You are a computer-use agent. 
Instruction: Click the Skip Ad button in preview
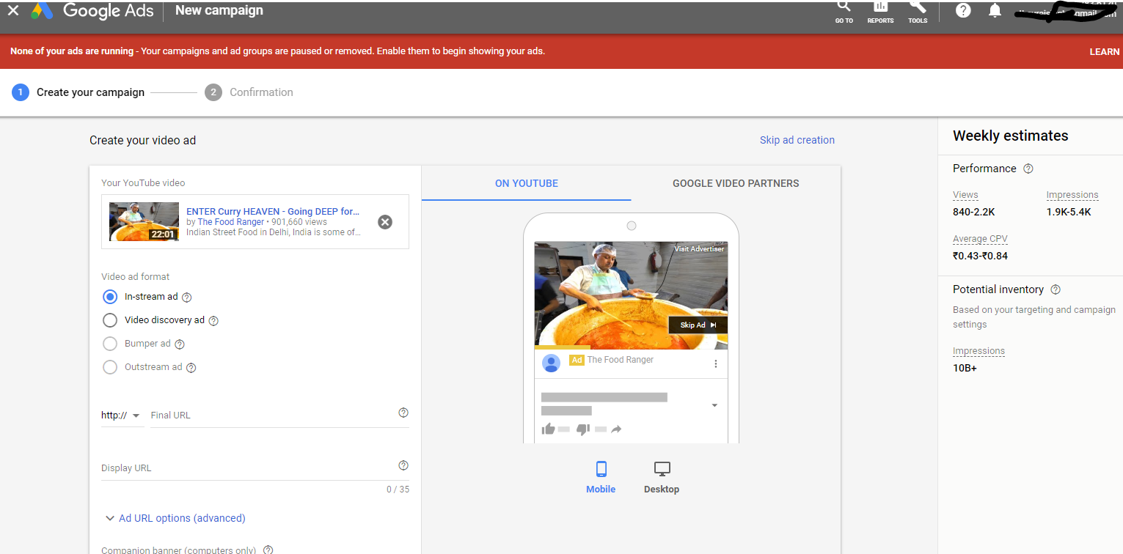point(698,325)
